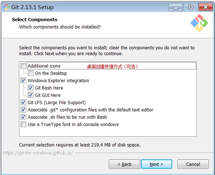Disable Git LFS Large File Support
This screenshot has width=215, height=175.
pos(23,102)
